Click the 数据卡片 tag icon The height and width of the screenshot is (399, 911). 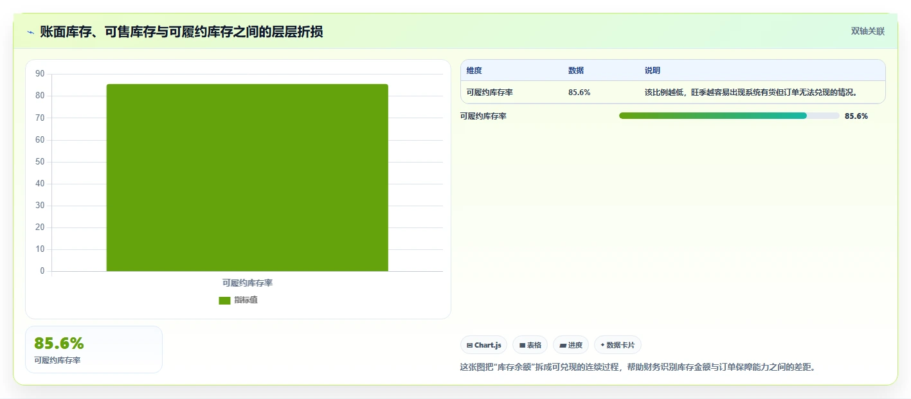[x=603, y=345]
